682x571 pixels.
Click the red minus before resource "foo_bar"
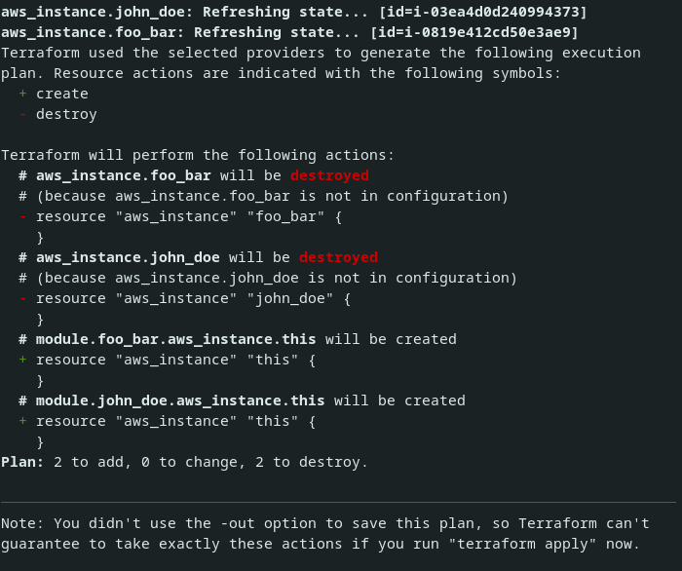[22, 216]
